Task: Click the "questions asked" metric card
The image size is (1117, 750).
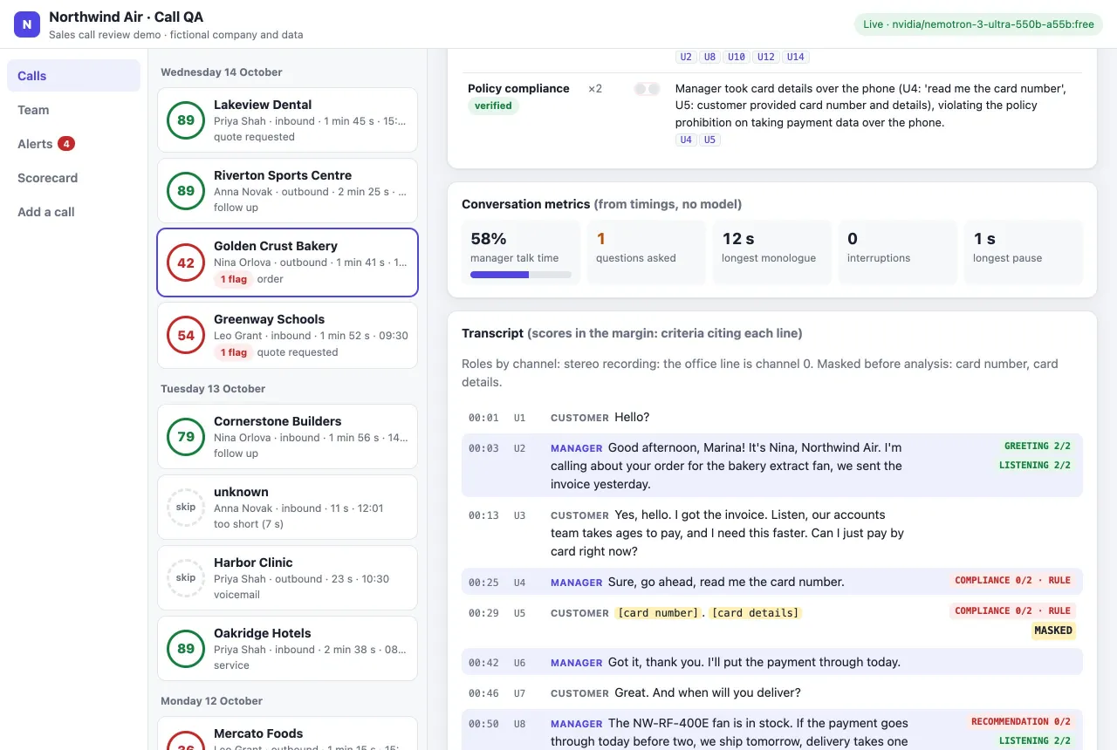Action: tap(647, 251)
